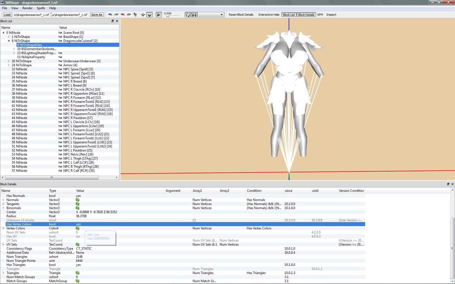Collapse the 8 NiTriShape node
This screenshot has width=455, height=284.
point(9,41)
